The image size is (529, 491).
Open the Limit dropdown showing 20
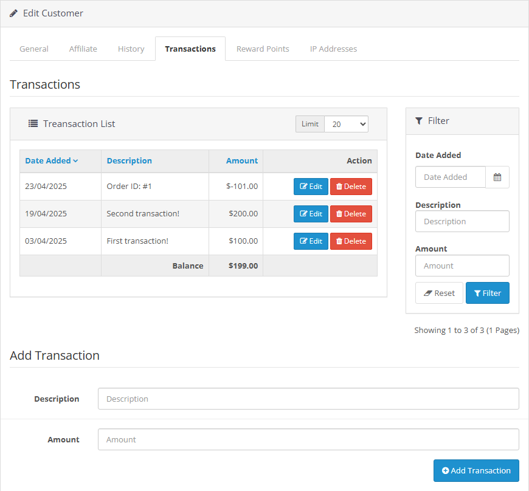pyautogui.click(x=346, y=124)
